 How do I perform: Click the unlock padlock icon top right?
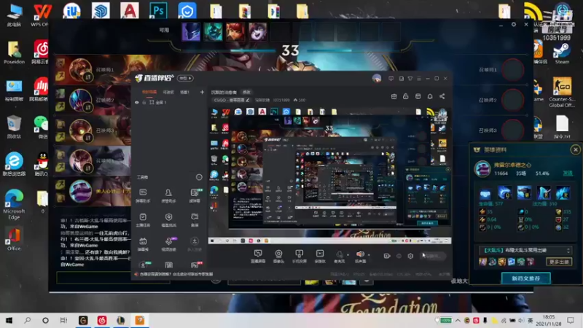(x=406, y=96)
